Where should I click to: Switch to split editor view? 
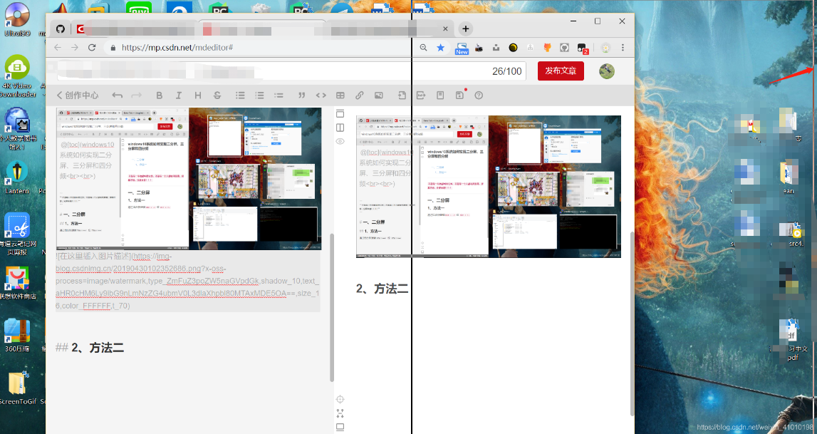[340, 128]
